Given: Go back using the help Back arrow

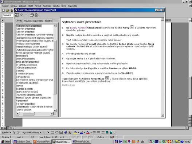Looking at the screenshot, I should (22, 15).
